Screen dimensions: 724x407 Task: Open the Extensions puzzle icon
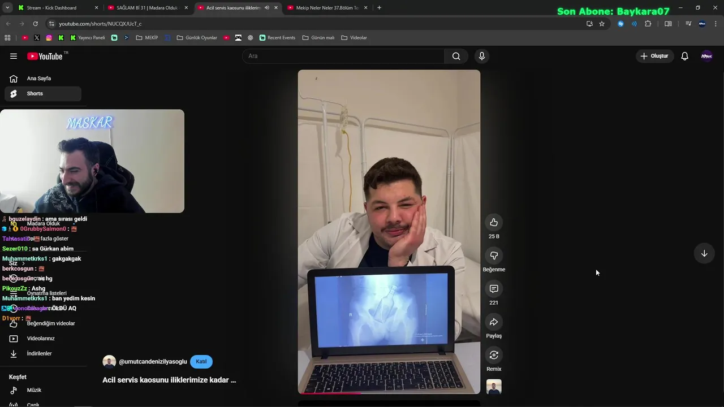pos(648,24)
